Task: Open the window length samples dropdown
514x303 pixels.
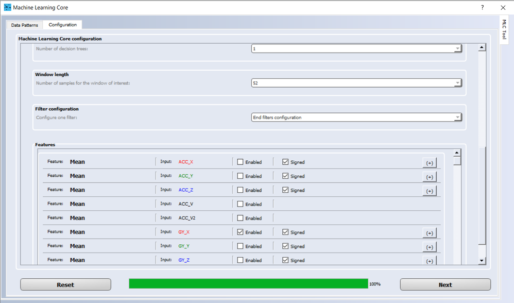Action: tap(356, 83)
